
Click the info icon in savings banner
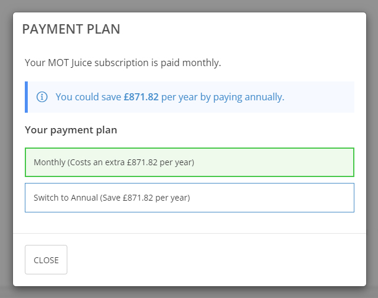pos(42,97)
